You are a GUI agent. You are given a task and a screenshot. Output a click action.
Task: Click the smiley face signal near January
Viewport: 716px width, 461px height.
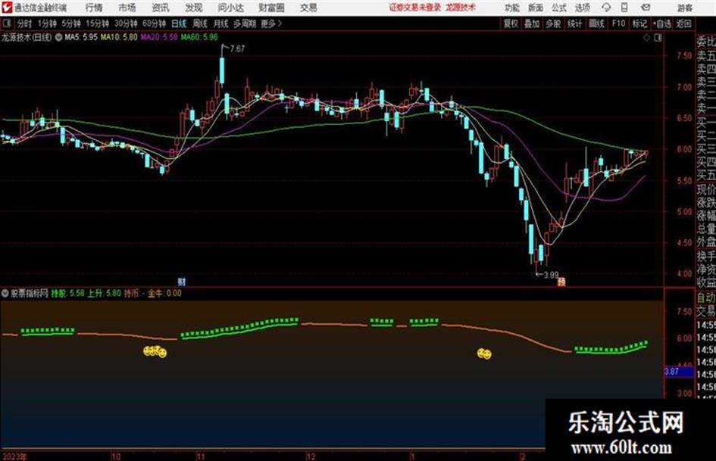click(x=484, y=354)
